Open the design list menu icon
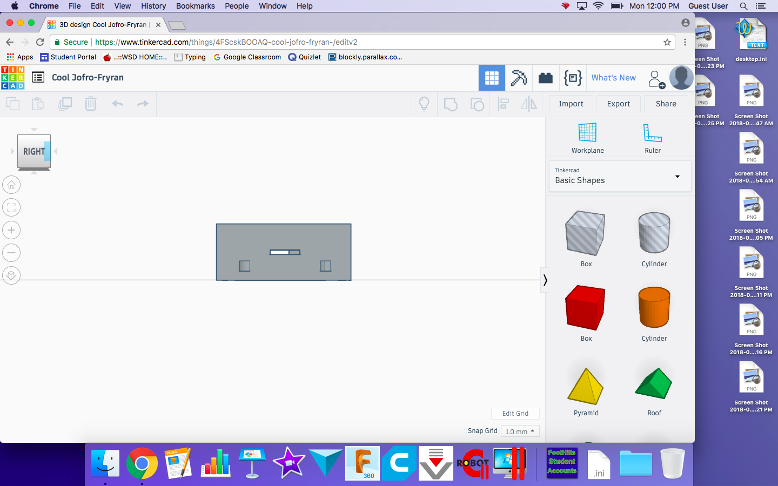The width and height of the screenshot is (778, 486). pos(38,77)
